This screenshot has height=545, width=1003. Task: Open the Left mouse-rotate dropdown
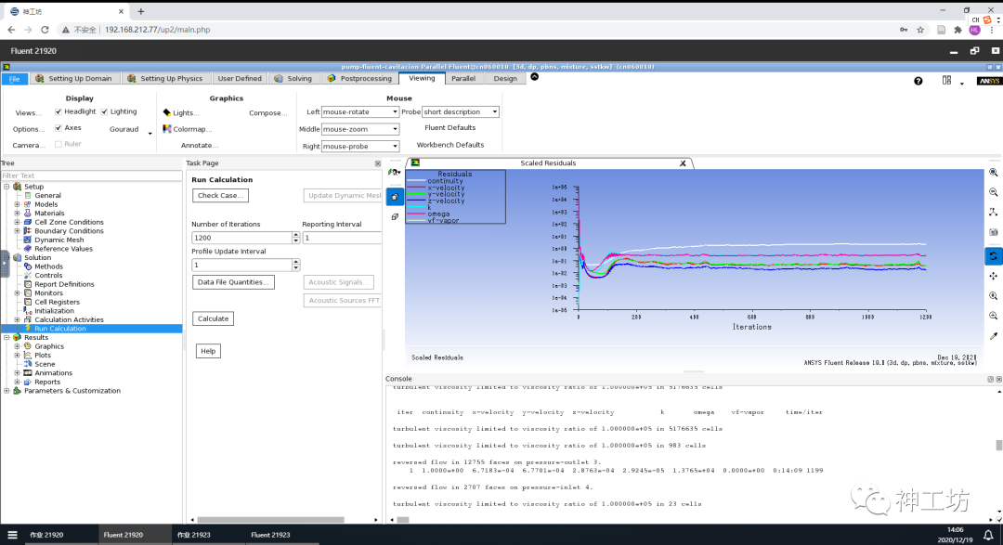click(x=360, y=112)
